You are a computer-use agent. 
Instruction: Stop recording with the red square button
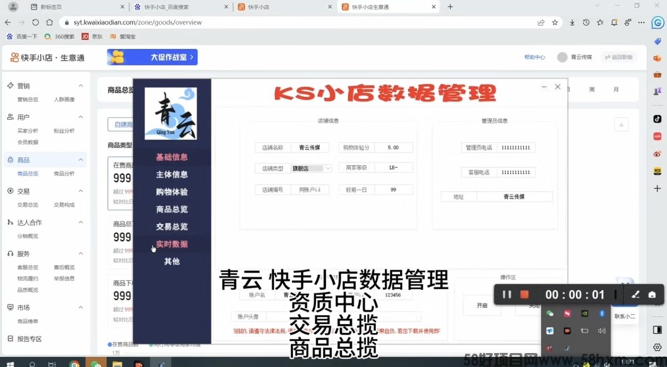click(524, 295)
